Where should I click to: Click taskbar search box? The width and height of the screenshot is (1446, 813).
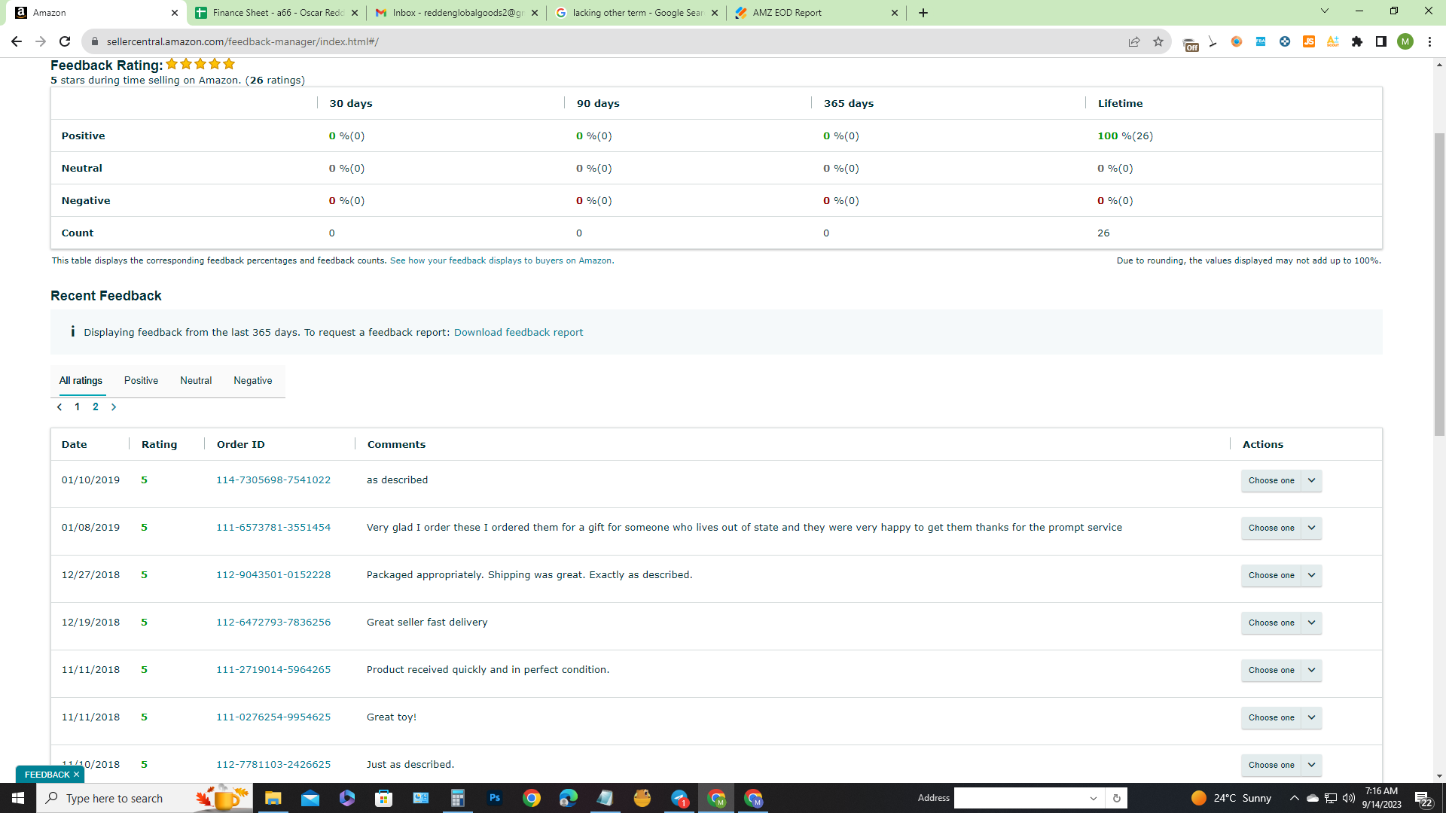coord(143,798)
